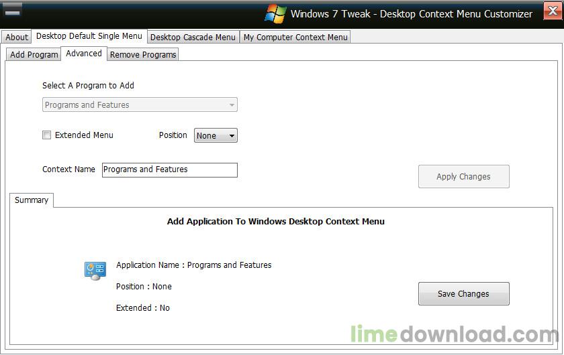Enable the Extended Menu checkbox
This screenshot has height=355, width=564.
click(46, 135)
